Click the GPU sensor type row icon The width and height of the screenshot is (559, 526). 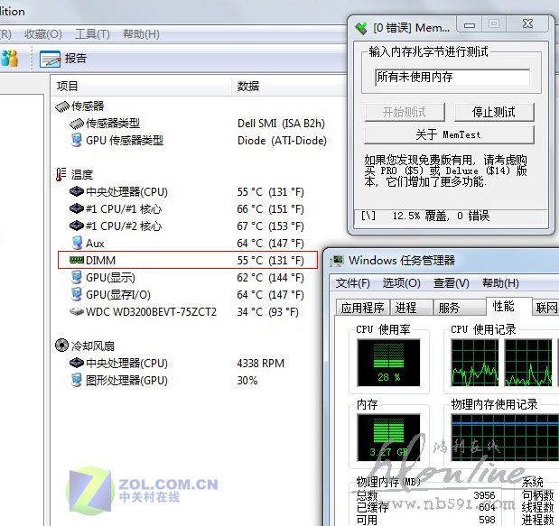pos(76,140)
